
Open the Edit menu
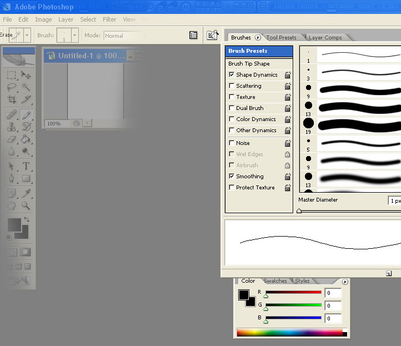click(x=23, y=19)
